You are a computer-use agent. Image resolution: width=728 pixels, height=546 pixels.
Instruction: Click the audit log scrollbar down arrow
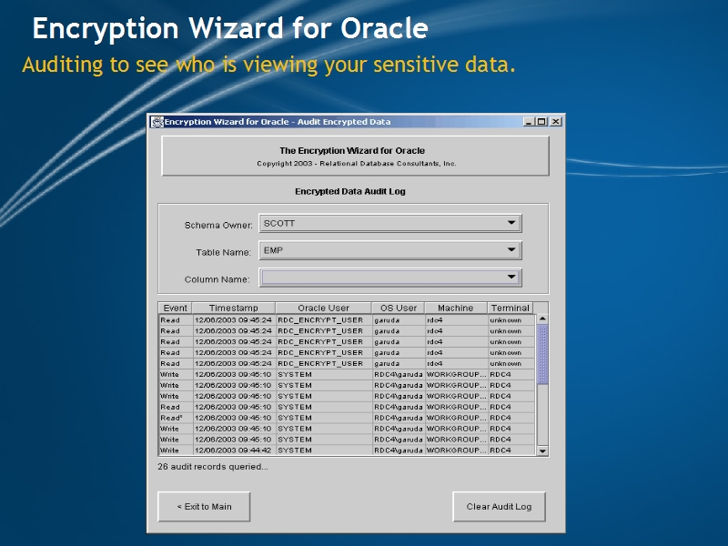tap(542, 450)
